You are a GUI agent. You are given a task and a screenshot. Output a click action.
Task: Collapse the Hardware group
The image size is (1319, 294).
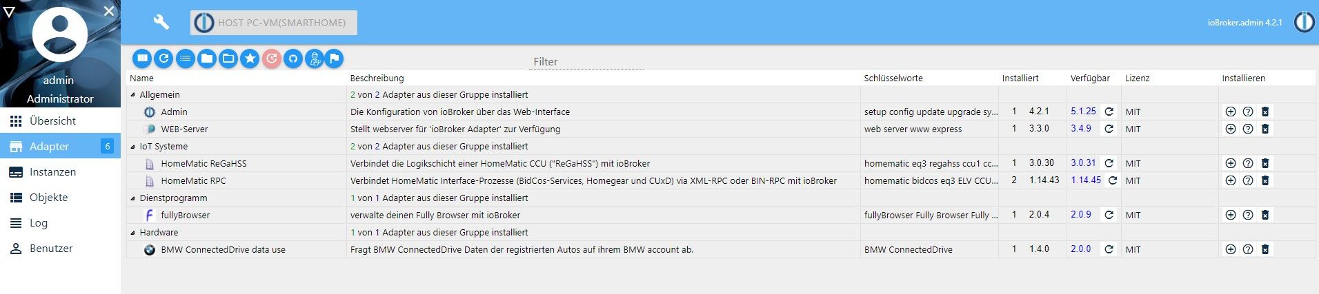[133, 233]
